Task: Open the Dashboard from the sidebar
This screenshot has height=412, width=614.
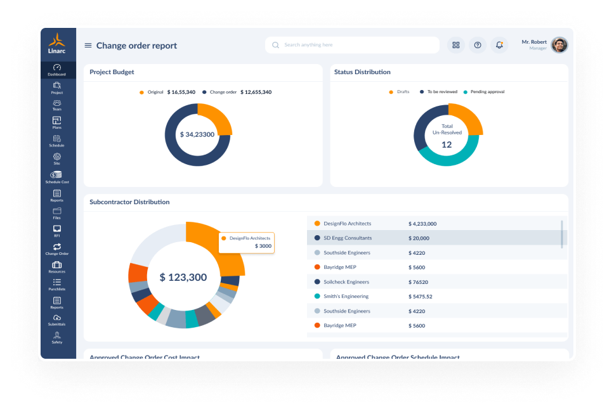Action: (57, 70)
